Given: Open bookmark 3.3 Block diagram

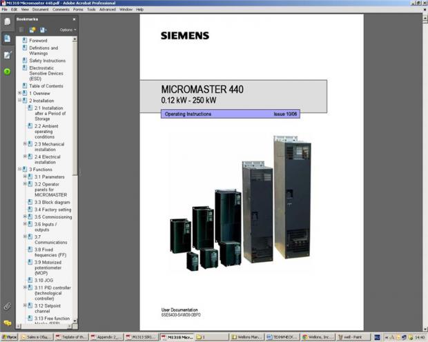Looking at the screenshot, I should pyautogui.click(x=52, y=202).
